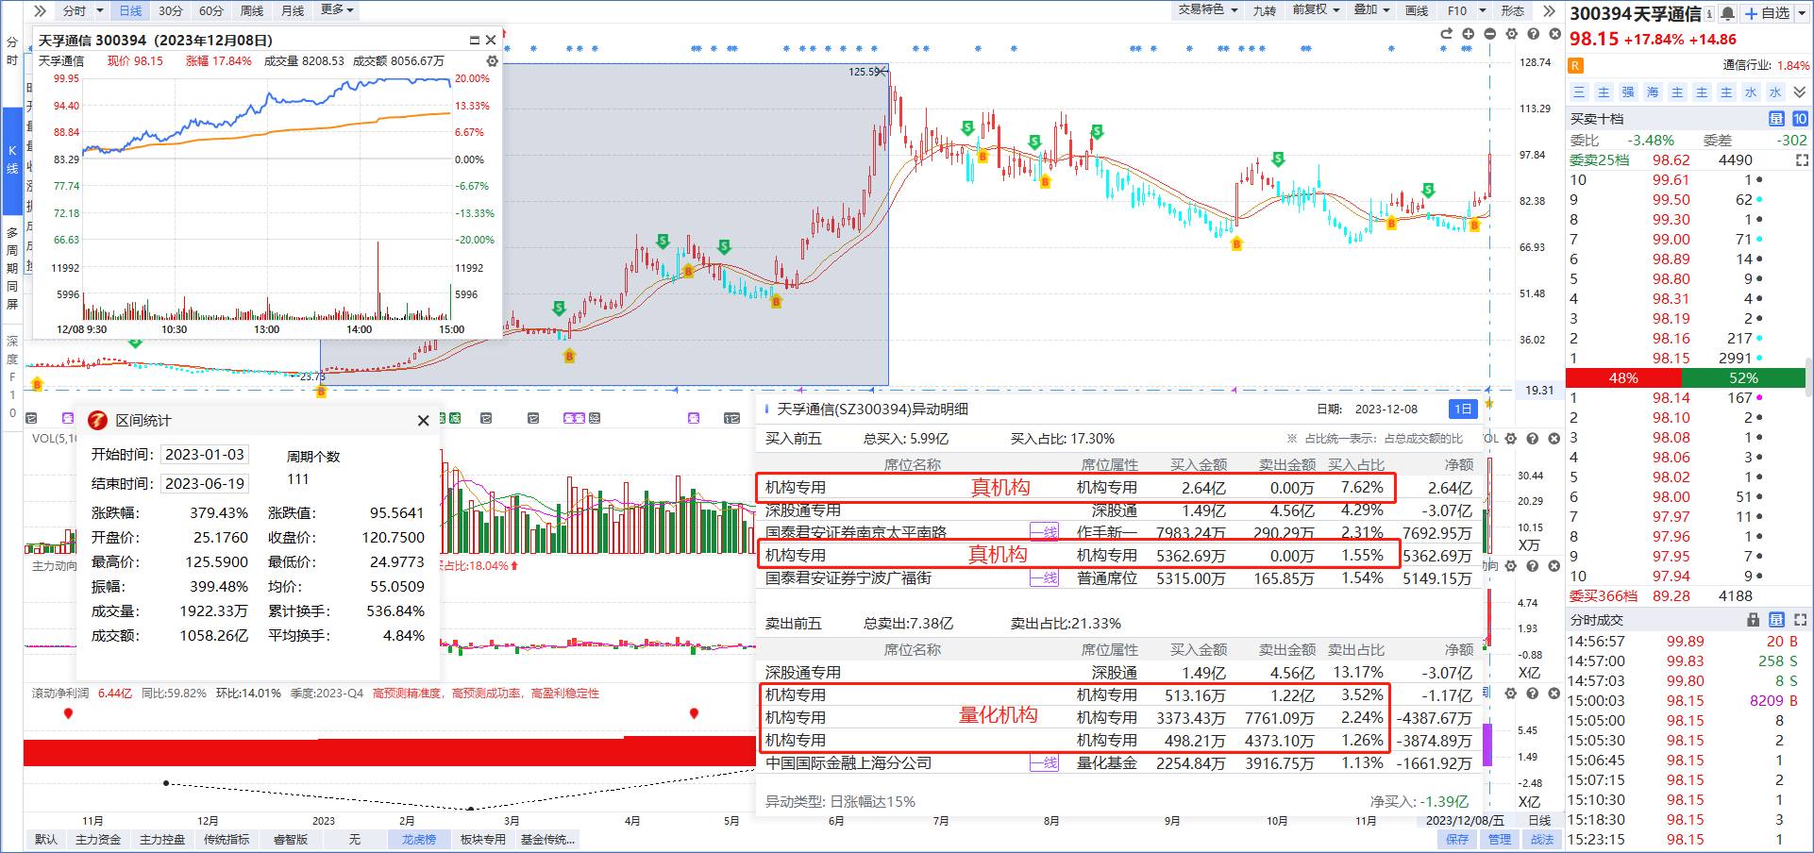1814x853 pixels.
Task: Switch to 月线 period tab
Action: (293, 10)
